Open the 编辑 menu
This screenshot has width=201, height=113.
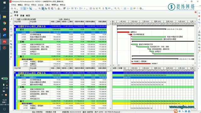[x=20, y=5]
